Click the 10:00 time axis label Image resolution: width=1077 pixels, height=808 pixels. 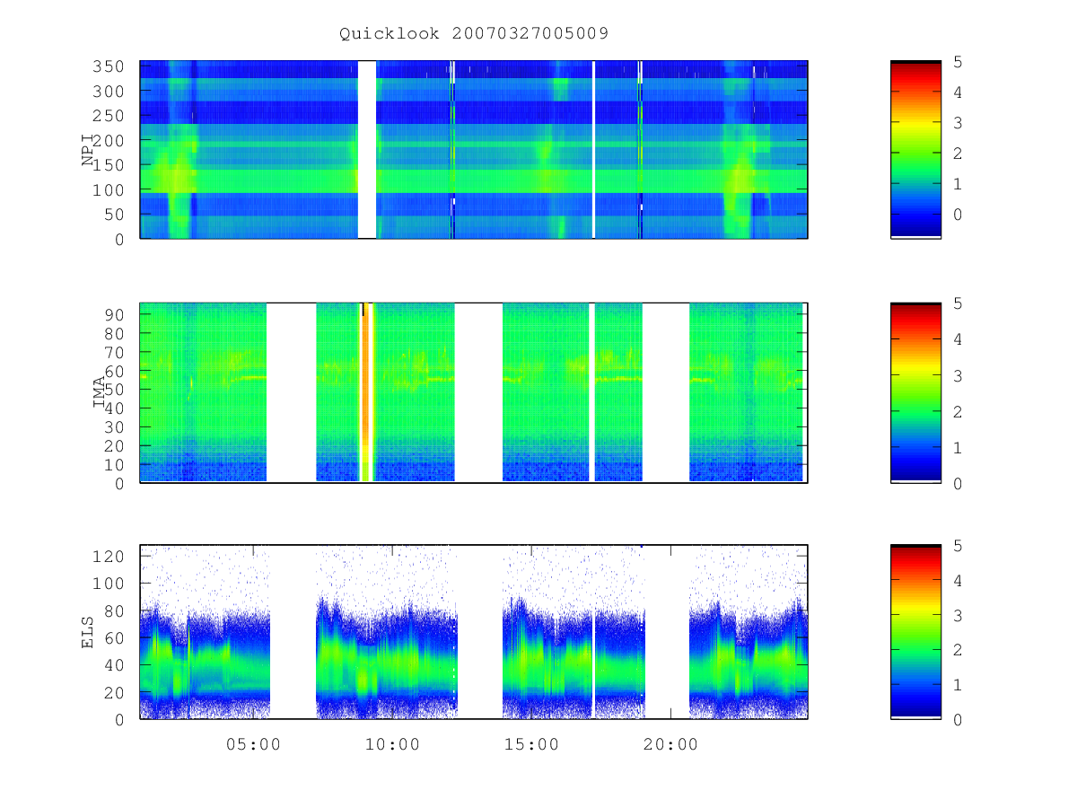[392, 744]
